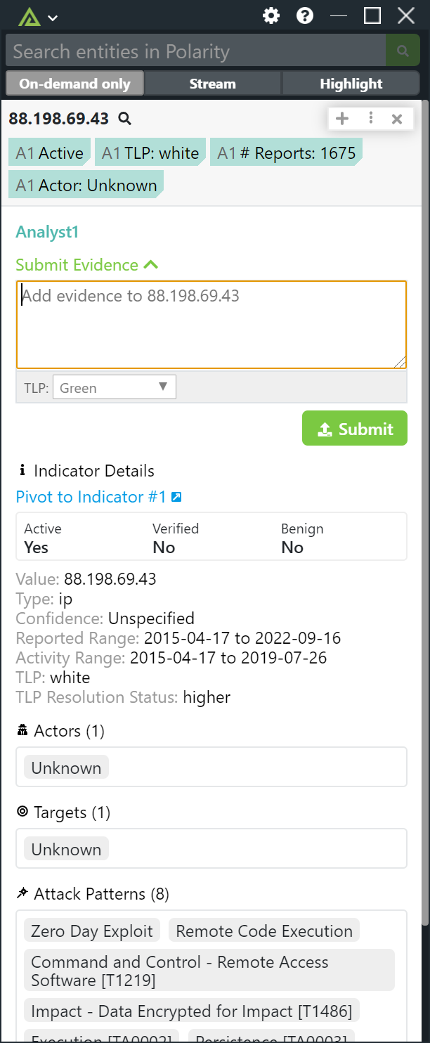Click the A1 # Reports: 1675 tag

pyautogui.click(x=287, y=153)
